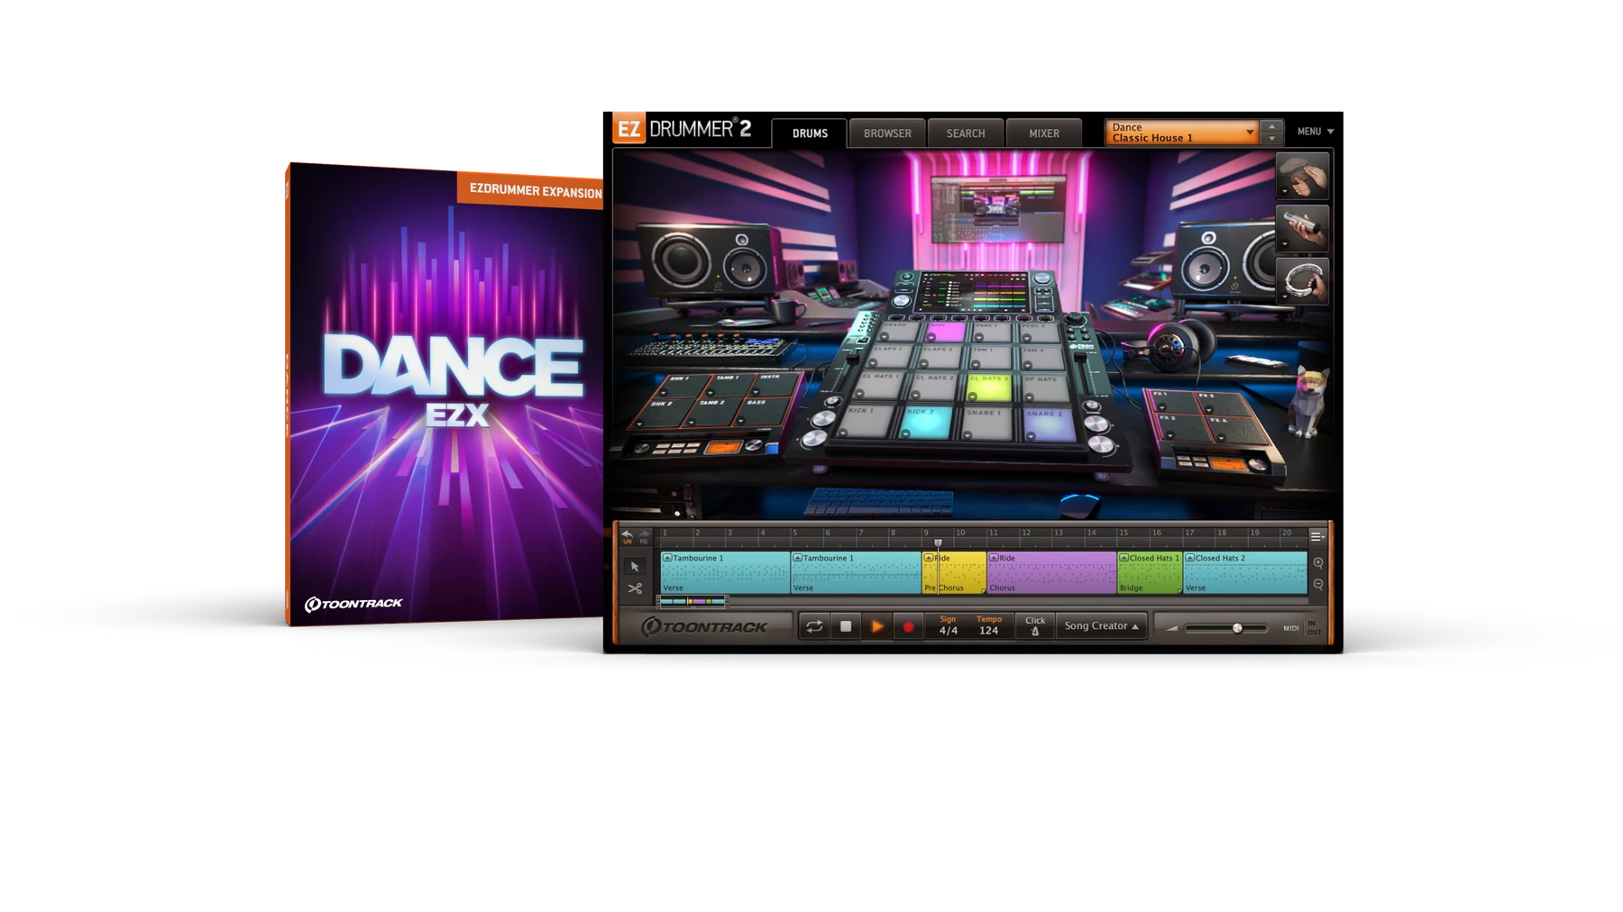Screen dimensions: 1623x912
Task: Switch to the MIXER tab
Action: click(x=1044, y=133)
